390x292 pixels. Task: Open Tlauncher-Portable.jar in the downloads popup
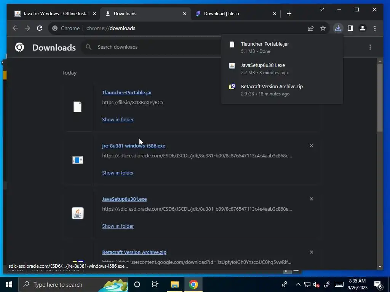282,48
